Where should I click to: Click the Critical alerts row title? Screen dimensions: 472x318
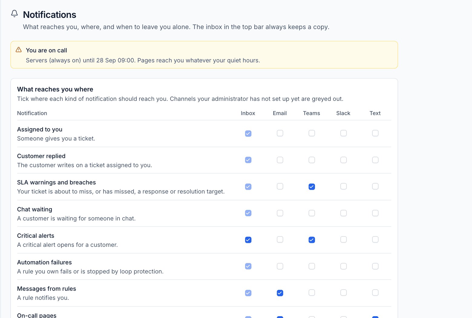[x=36, y=236]
